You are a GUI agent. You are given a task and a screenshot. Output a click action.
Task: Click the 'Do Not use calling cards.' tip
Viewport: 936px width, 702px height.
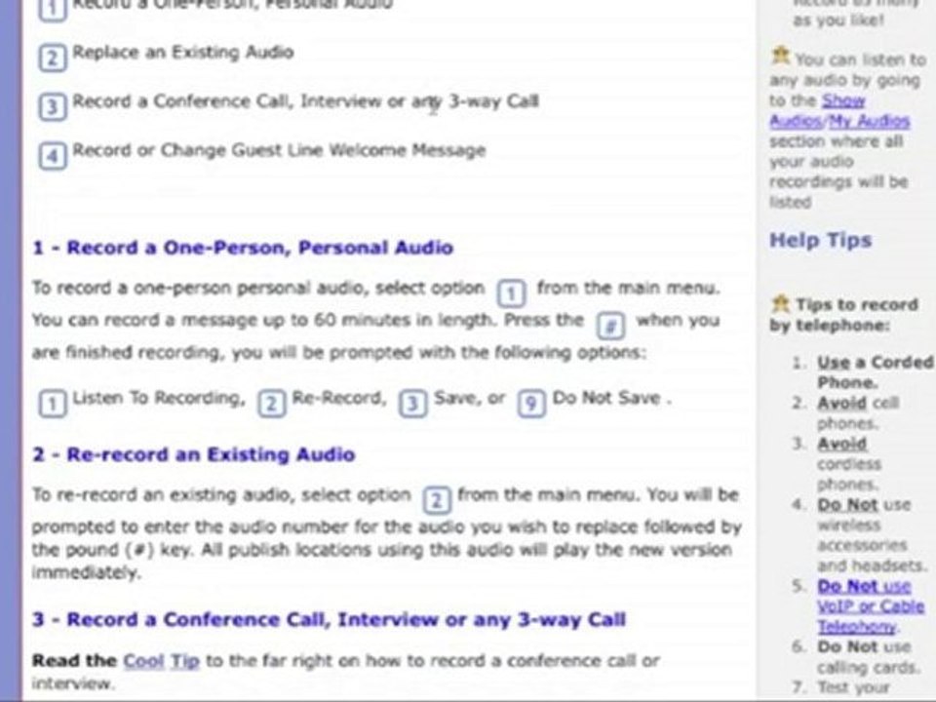tap(867, 656)
